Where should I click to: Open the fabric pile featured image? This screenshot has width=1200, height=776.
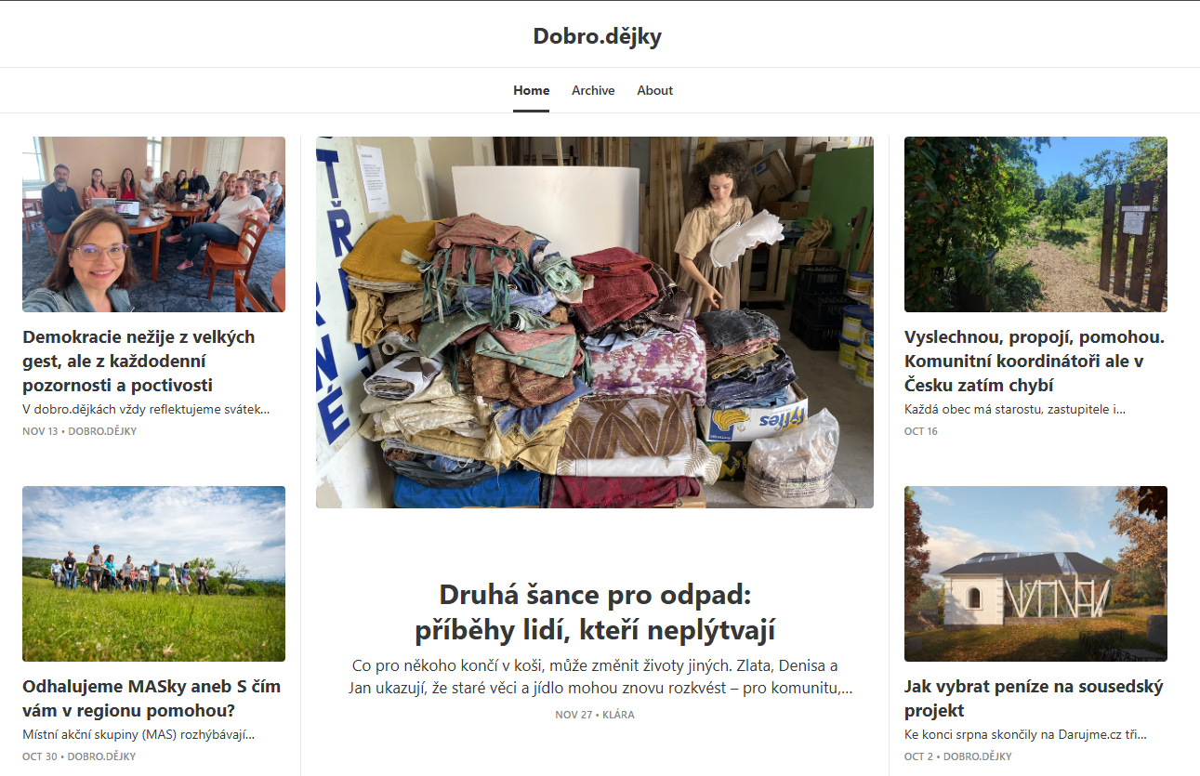pos(595,322)
